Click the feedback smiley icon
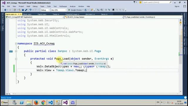 click(140, 2)
